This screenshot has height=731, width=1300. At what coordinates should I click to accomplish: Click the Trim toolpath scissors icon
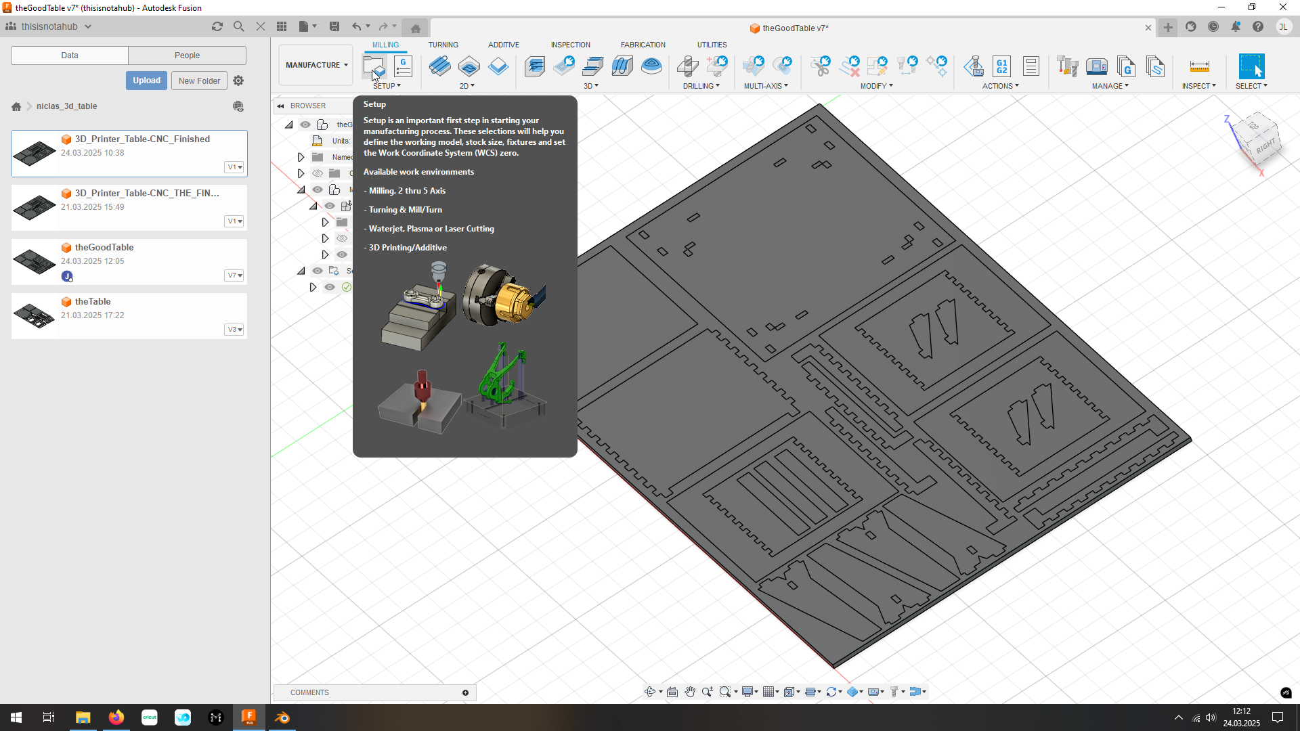(x=820, y=66)
